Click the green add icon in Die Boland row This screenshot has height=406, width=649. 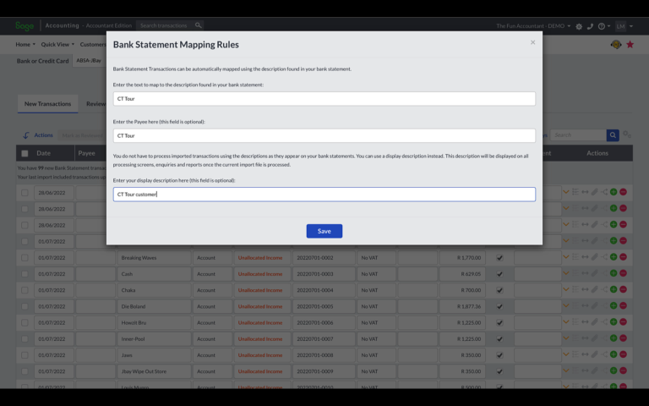click(x=614, y=305)
